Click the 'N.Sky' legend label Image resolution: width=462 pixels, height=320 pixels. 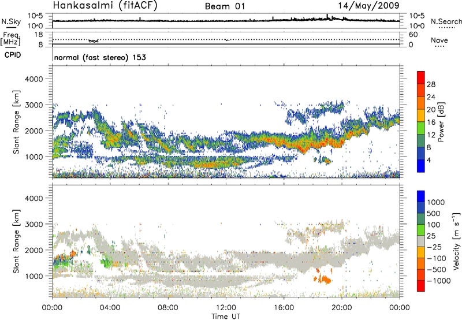coord(11,21)
